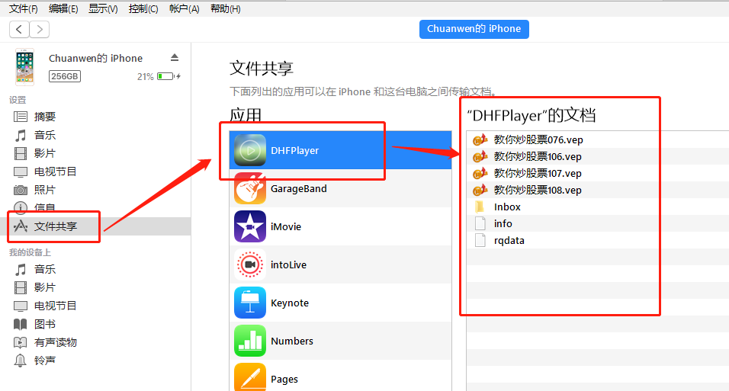Open the 文件(F) menu

pyautogui.click(x=23, y=8)
